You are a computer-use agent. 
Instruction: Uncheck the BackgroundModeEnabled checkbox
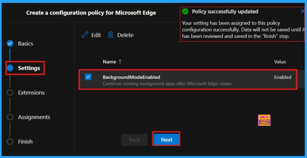pyautogui.click(x=88, y=77)
